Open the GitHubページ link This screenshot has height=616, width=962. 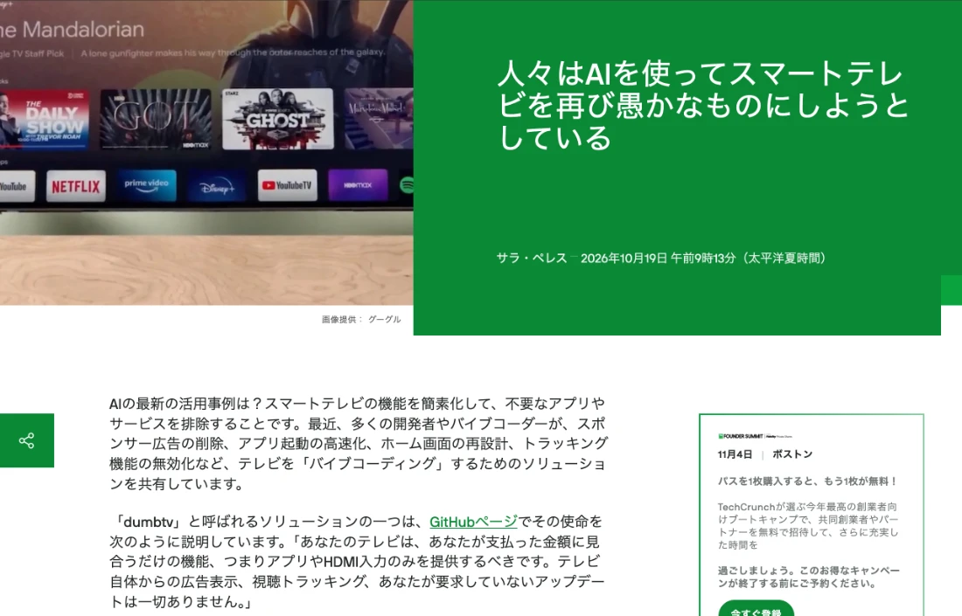(473, 522)
